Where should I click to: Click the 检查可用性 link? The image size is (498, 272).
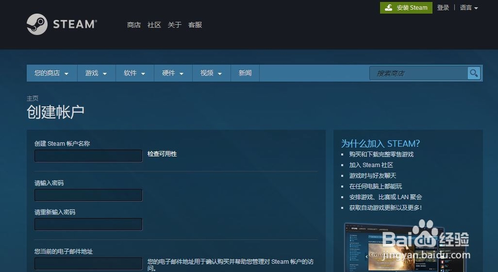(162, 154)
